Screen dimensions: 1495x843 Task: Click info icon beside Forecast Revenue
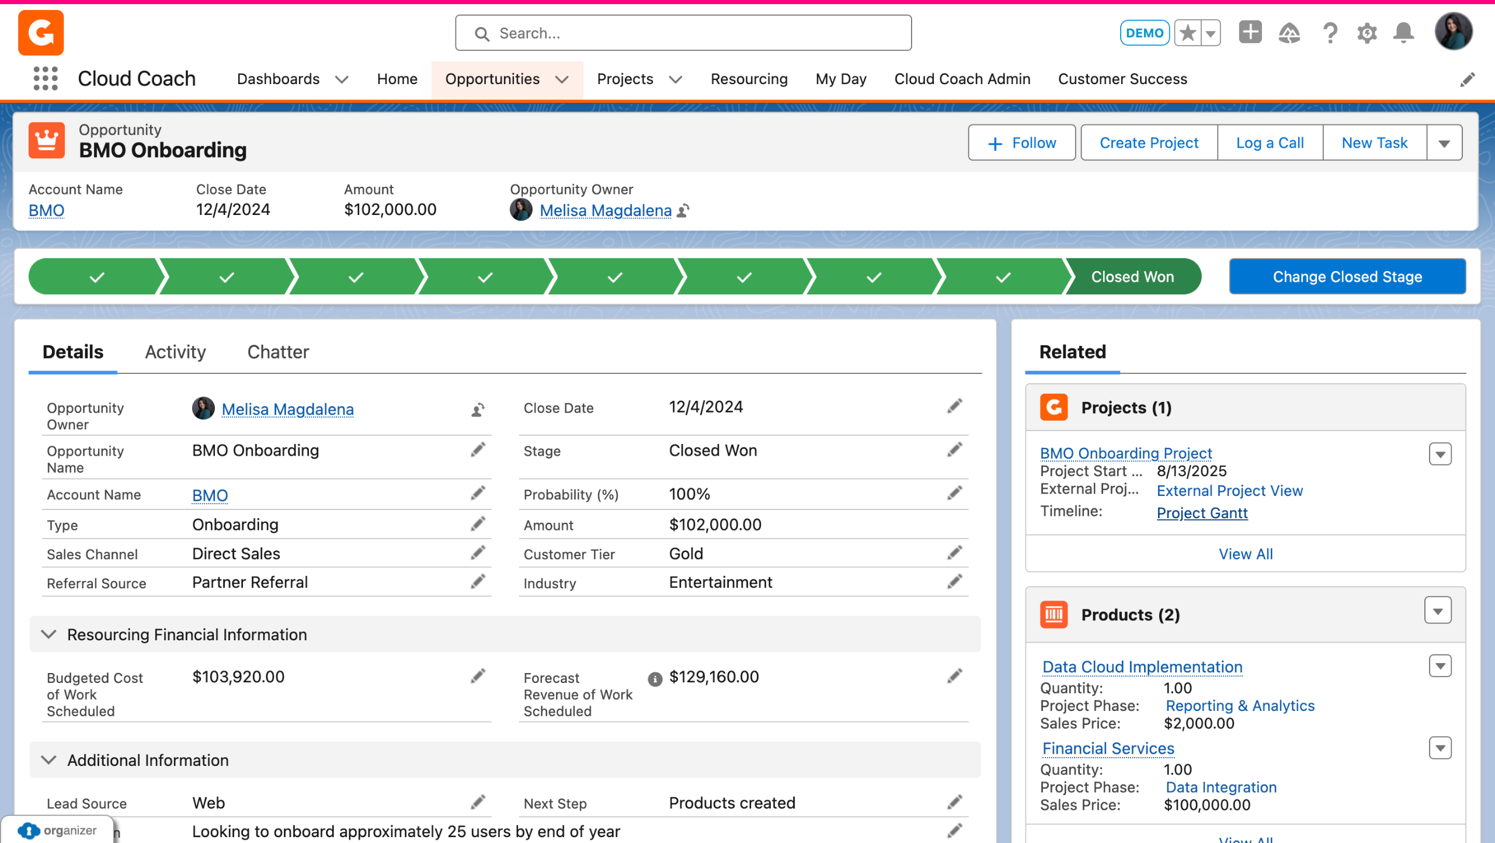[x=655, y=678]
